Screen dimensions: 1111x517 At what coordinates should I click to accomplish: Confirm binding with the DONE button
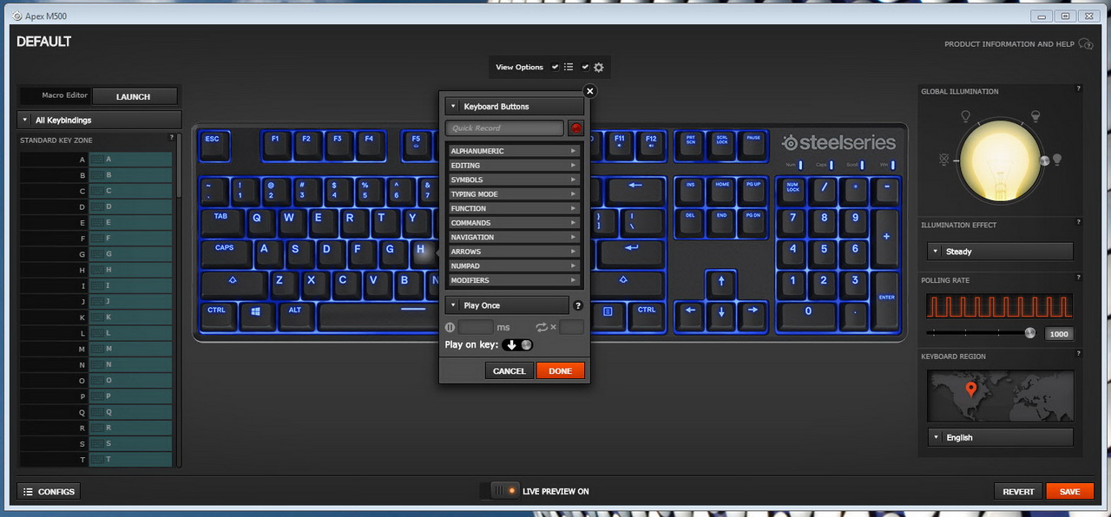pos(561,370)
